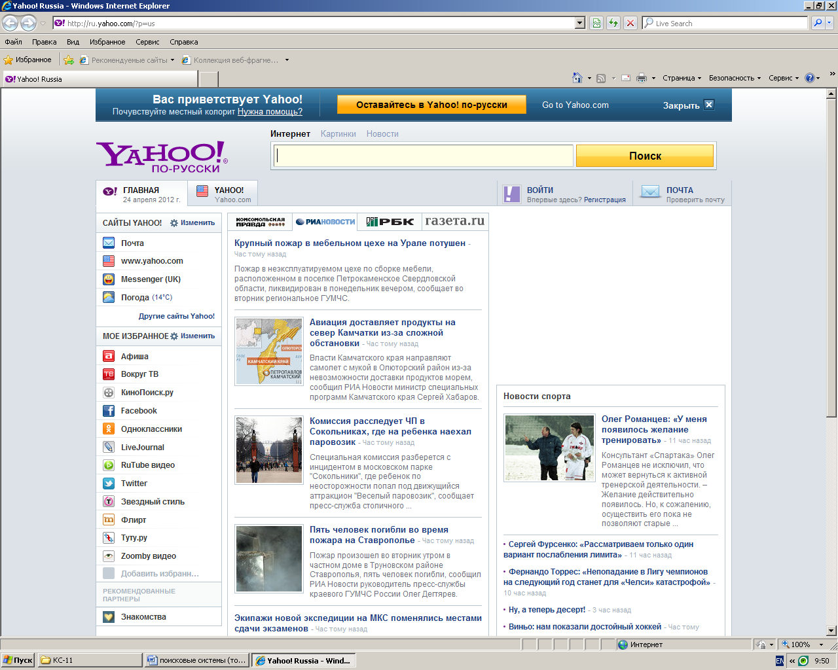Click the Stop loading red X icon
Screen dimensions: 838x670
pos(630,23)
